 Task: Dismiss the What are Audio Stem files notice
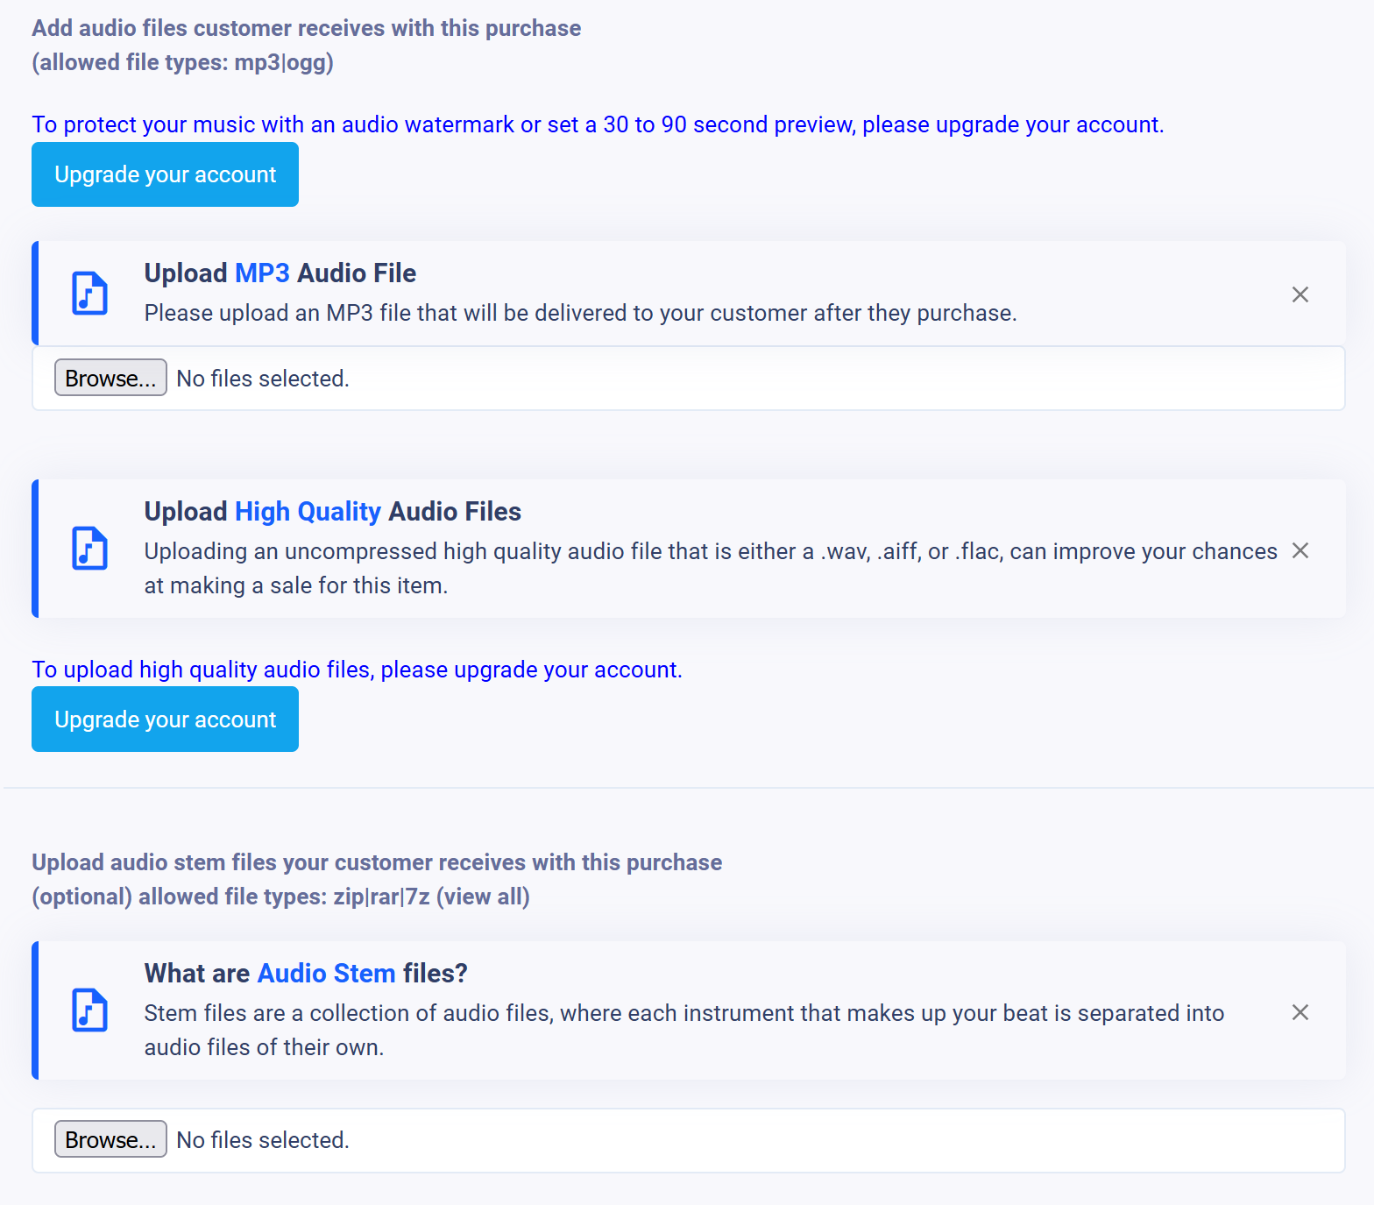pos(1300,1012)
